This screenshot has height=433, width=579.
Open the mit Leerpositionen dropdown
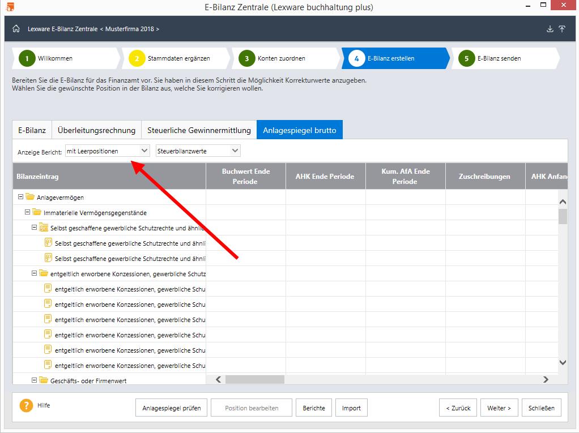tap(108, 151)
